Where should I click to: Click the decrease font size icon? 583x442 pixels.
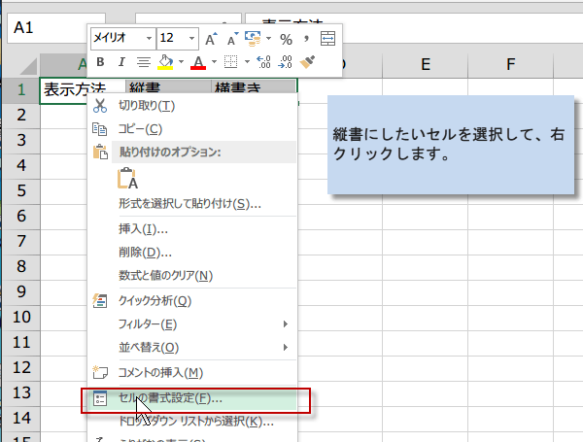[232, 39]
